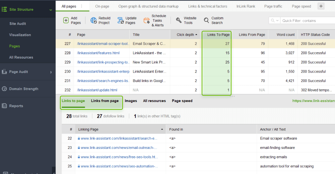Click in the Quick Filter input field
The height and width of the screenshot is (174, 335).
pos(308,20)
